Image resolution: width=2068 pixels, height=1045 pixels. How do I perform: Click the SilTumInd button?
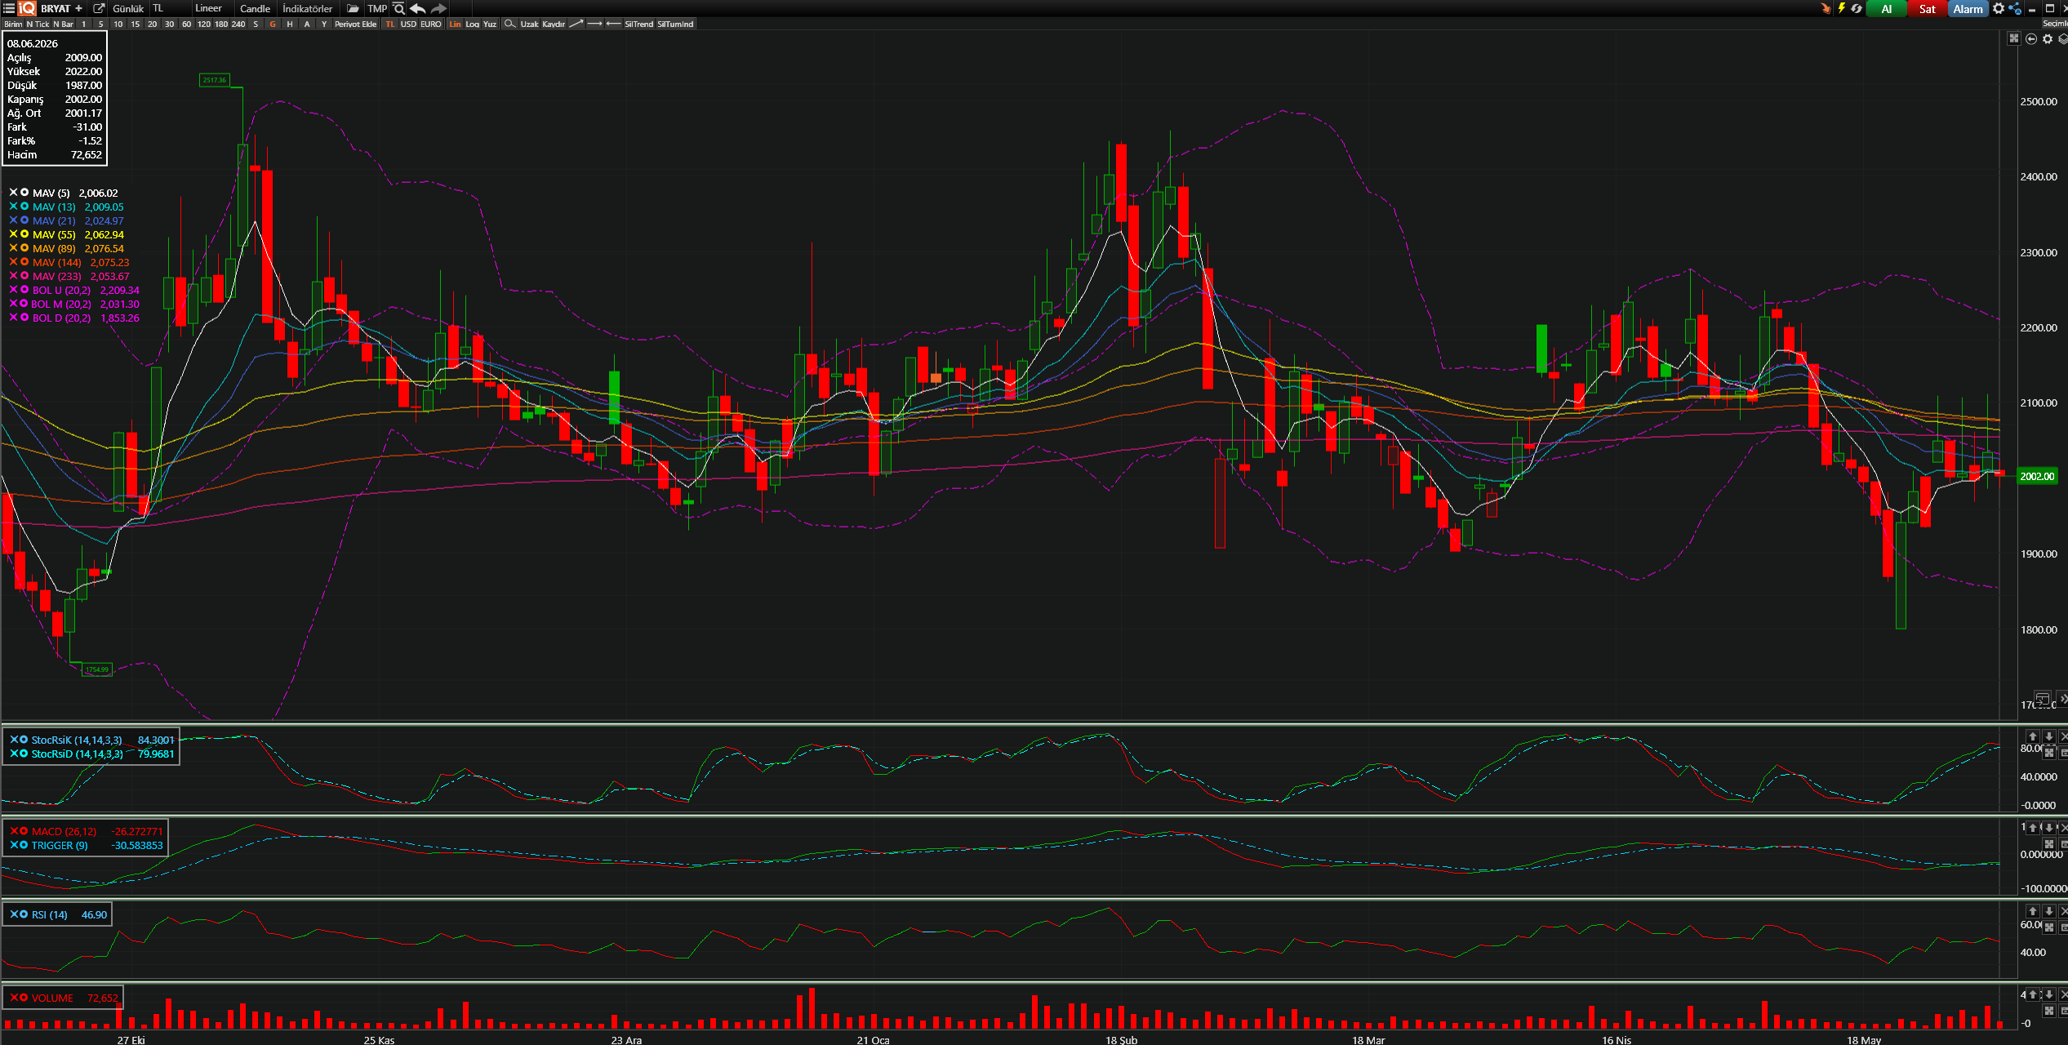pos(675,24)
